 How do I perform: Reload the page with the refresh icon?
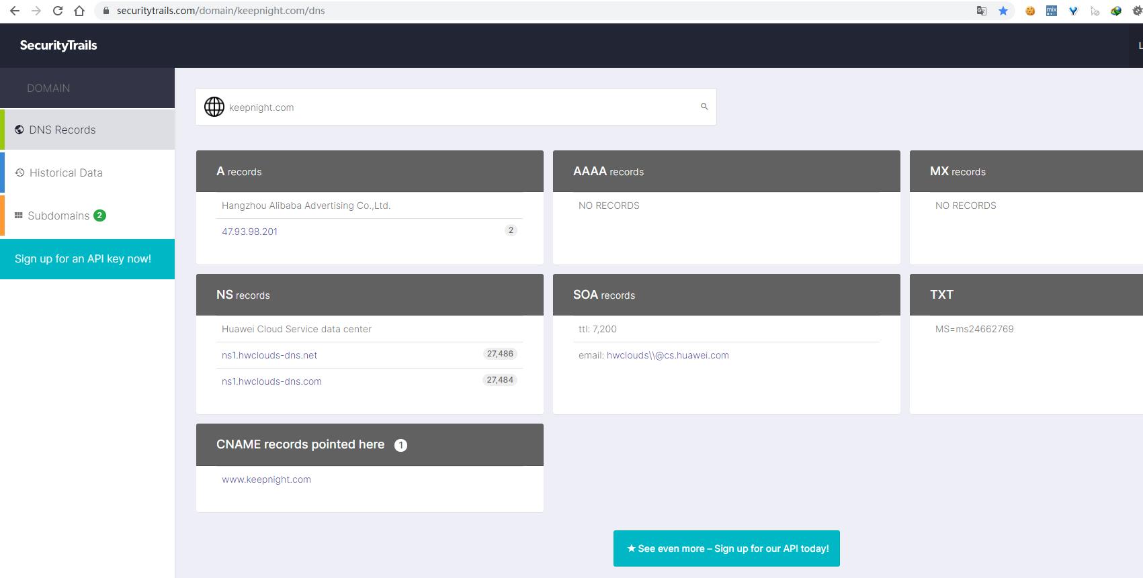coord(58,11)
